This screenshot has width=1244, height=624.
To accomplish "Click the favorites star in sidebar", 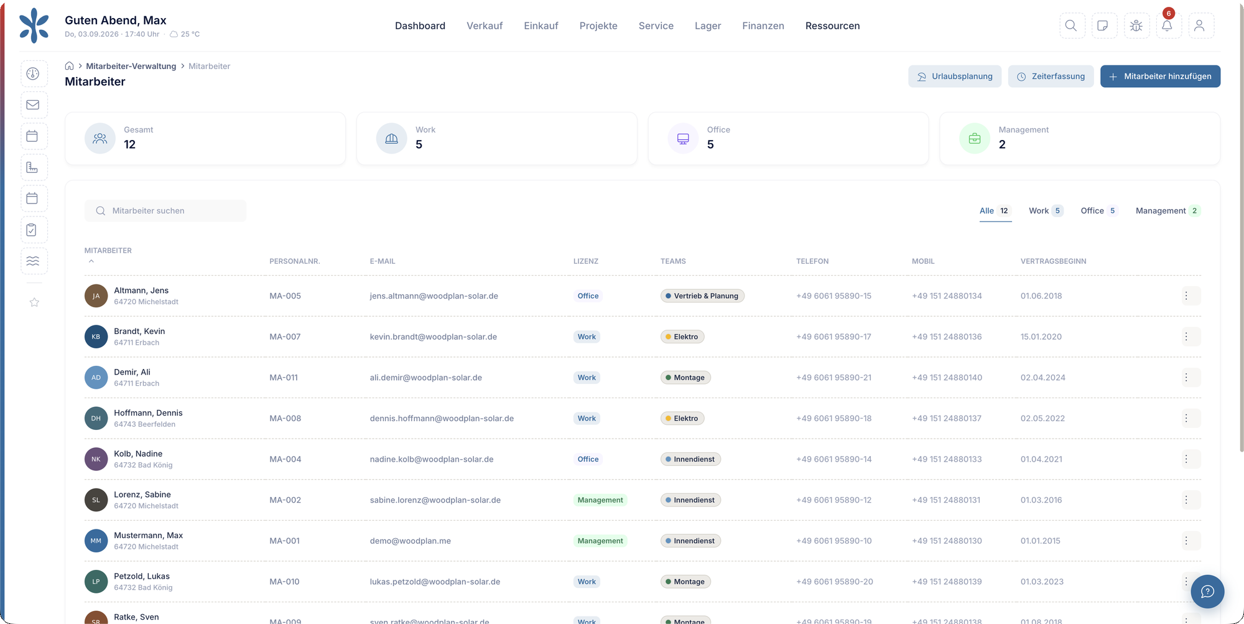I will (34, 302).
